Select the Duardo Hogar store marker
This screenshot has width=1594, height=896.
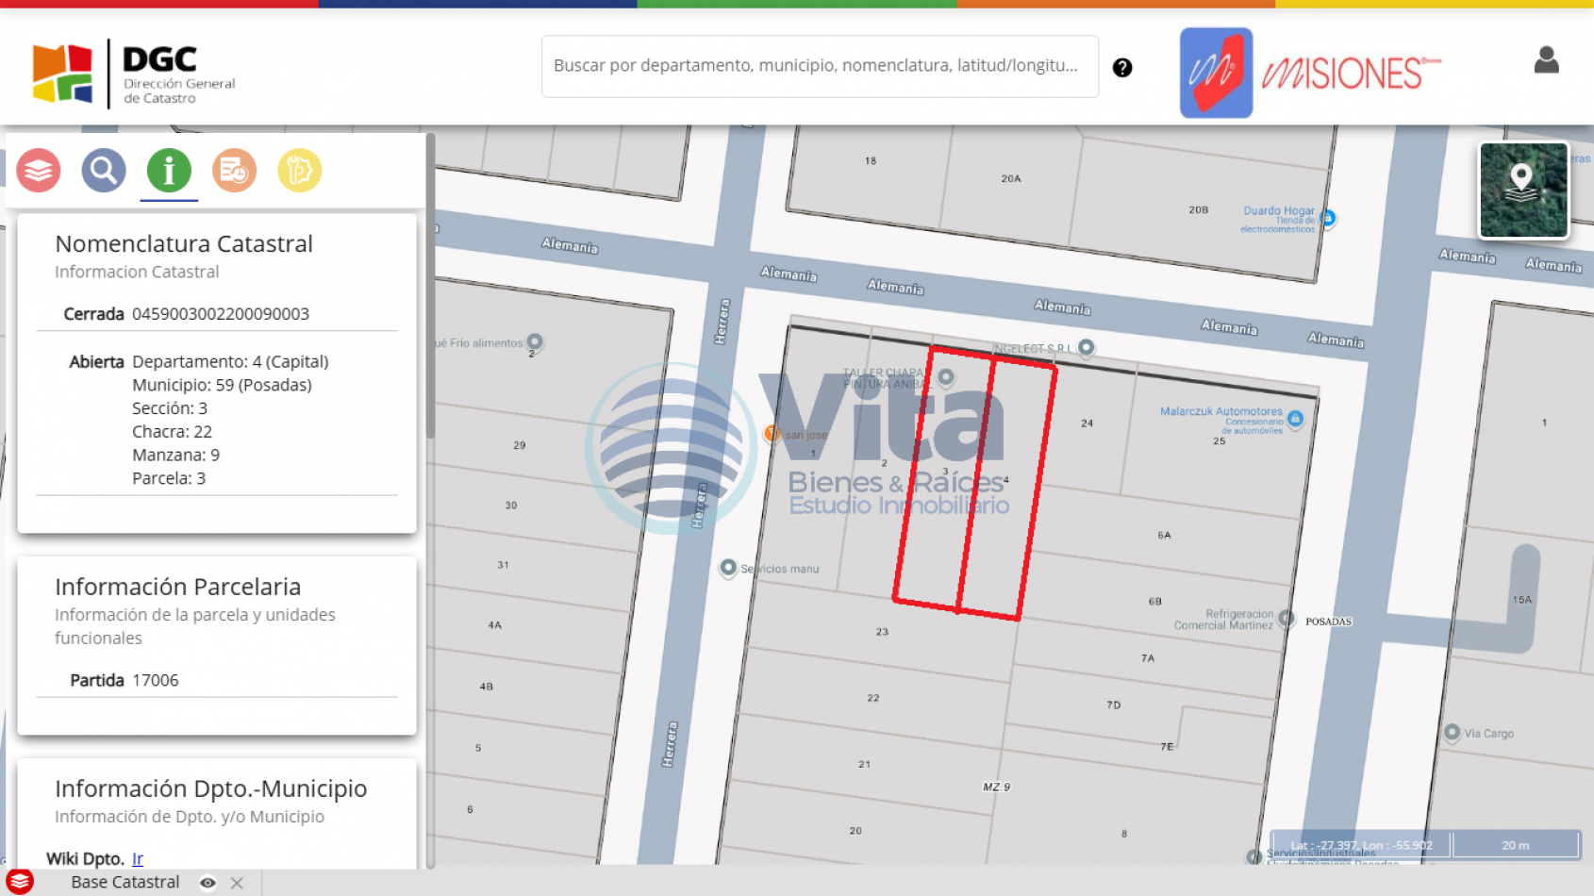click(1328, 218)
